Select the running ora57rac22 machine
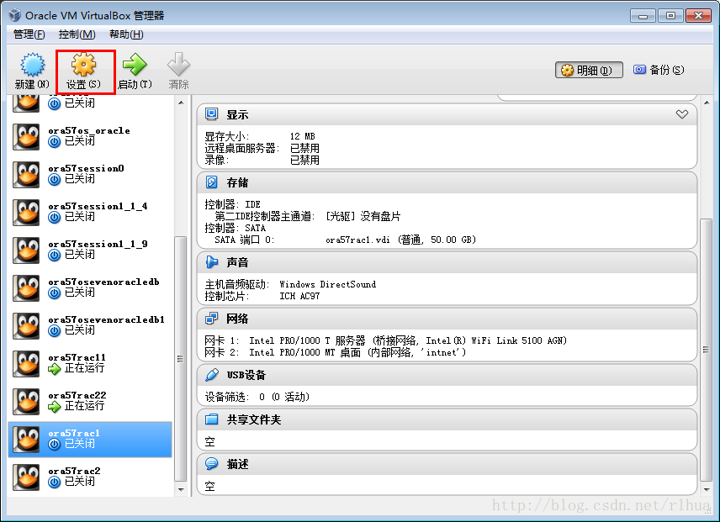Image resolution: width=720 pixels, height=522 pixels. click(91, 401)
